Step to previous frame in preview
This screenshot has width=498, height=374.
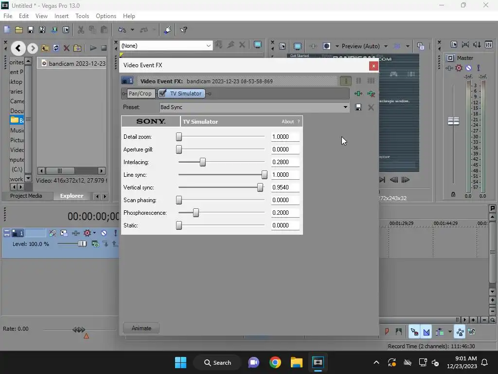[x=394, y=180]
